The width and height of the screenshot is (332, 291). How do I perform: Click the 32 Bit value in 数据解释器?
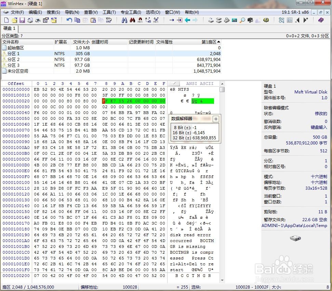coord(204,138)
